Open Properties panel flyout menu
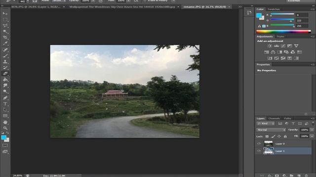The image size is (316, 177). click(x=313, y=64)
